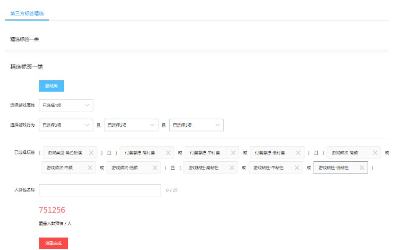Viewport: 406px width, 250px height.
Task: Delete the 游戏频次-高频 tag
Action: (375, 153)
